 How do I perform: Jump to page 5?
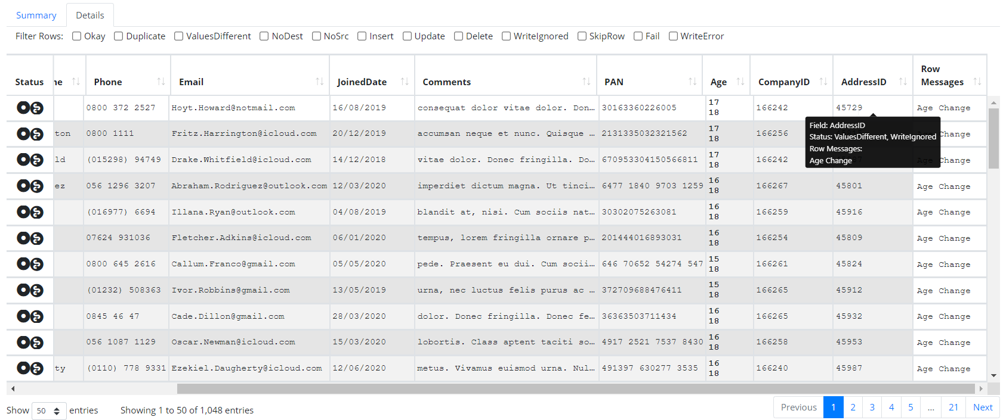[x=911, y=407]
